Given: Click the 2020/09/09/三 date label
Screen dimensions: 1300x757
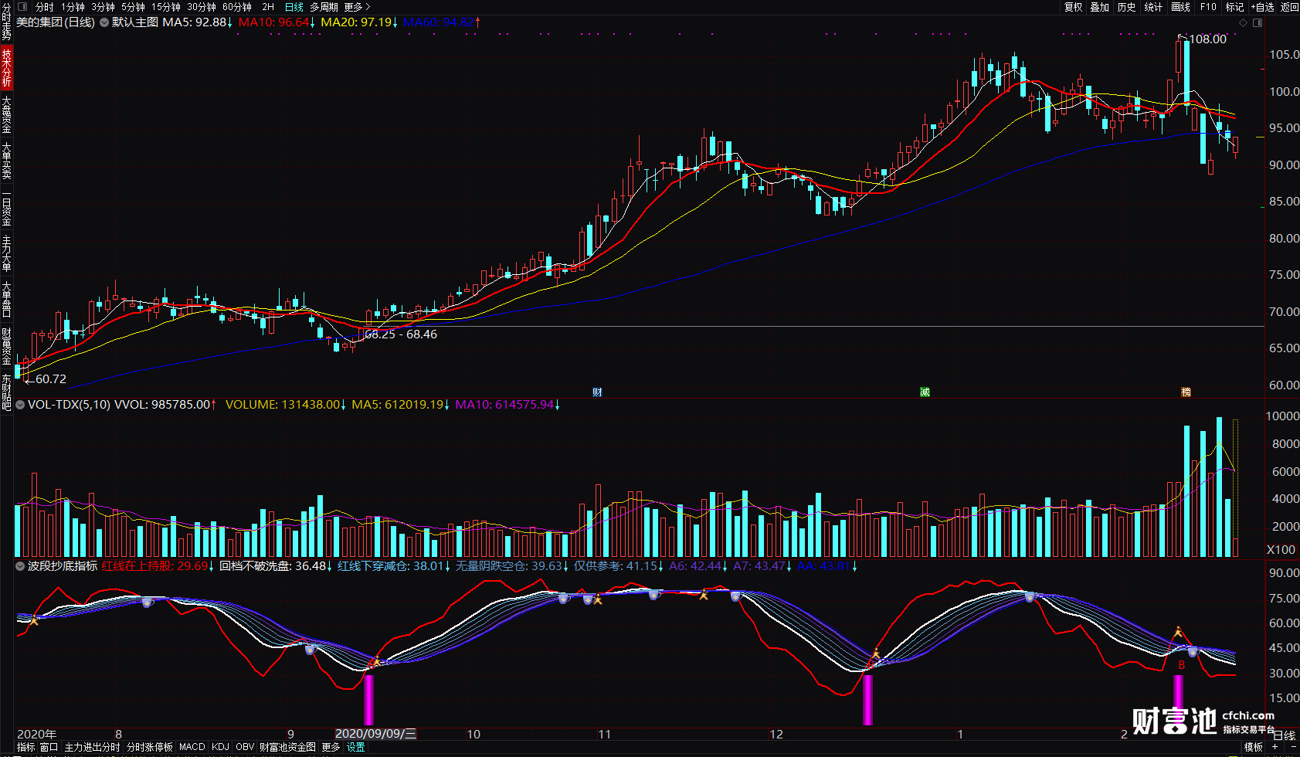Looking at the screenshot, I should tap(375, 734).
